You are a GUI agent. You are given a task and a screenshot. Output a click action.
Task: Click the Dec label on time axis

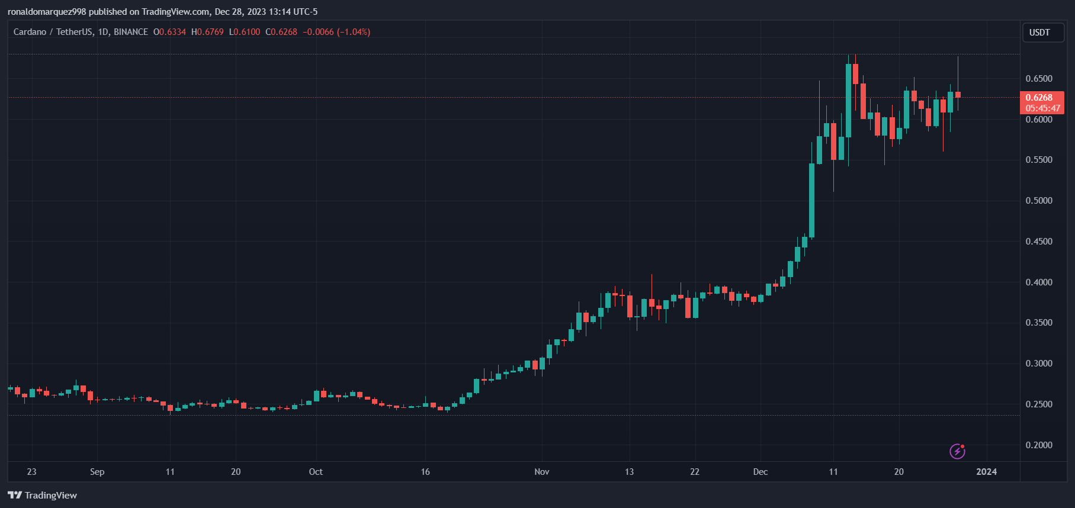tap(760, 472)
